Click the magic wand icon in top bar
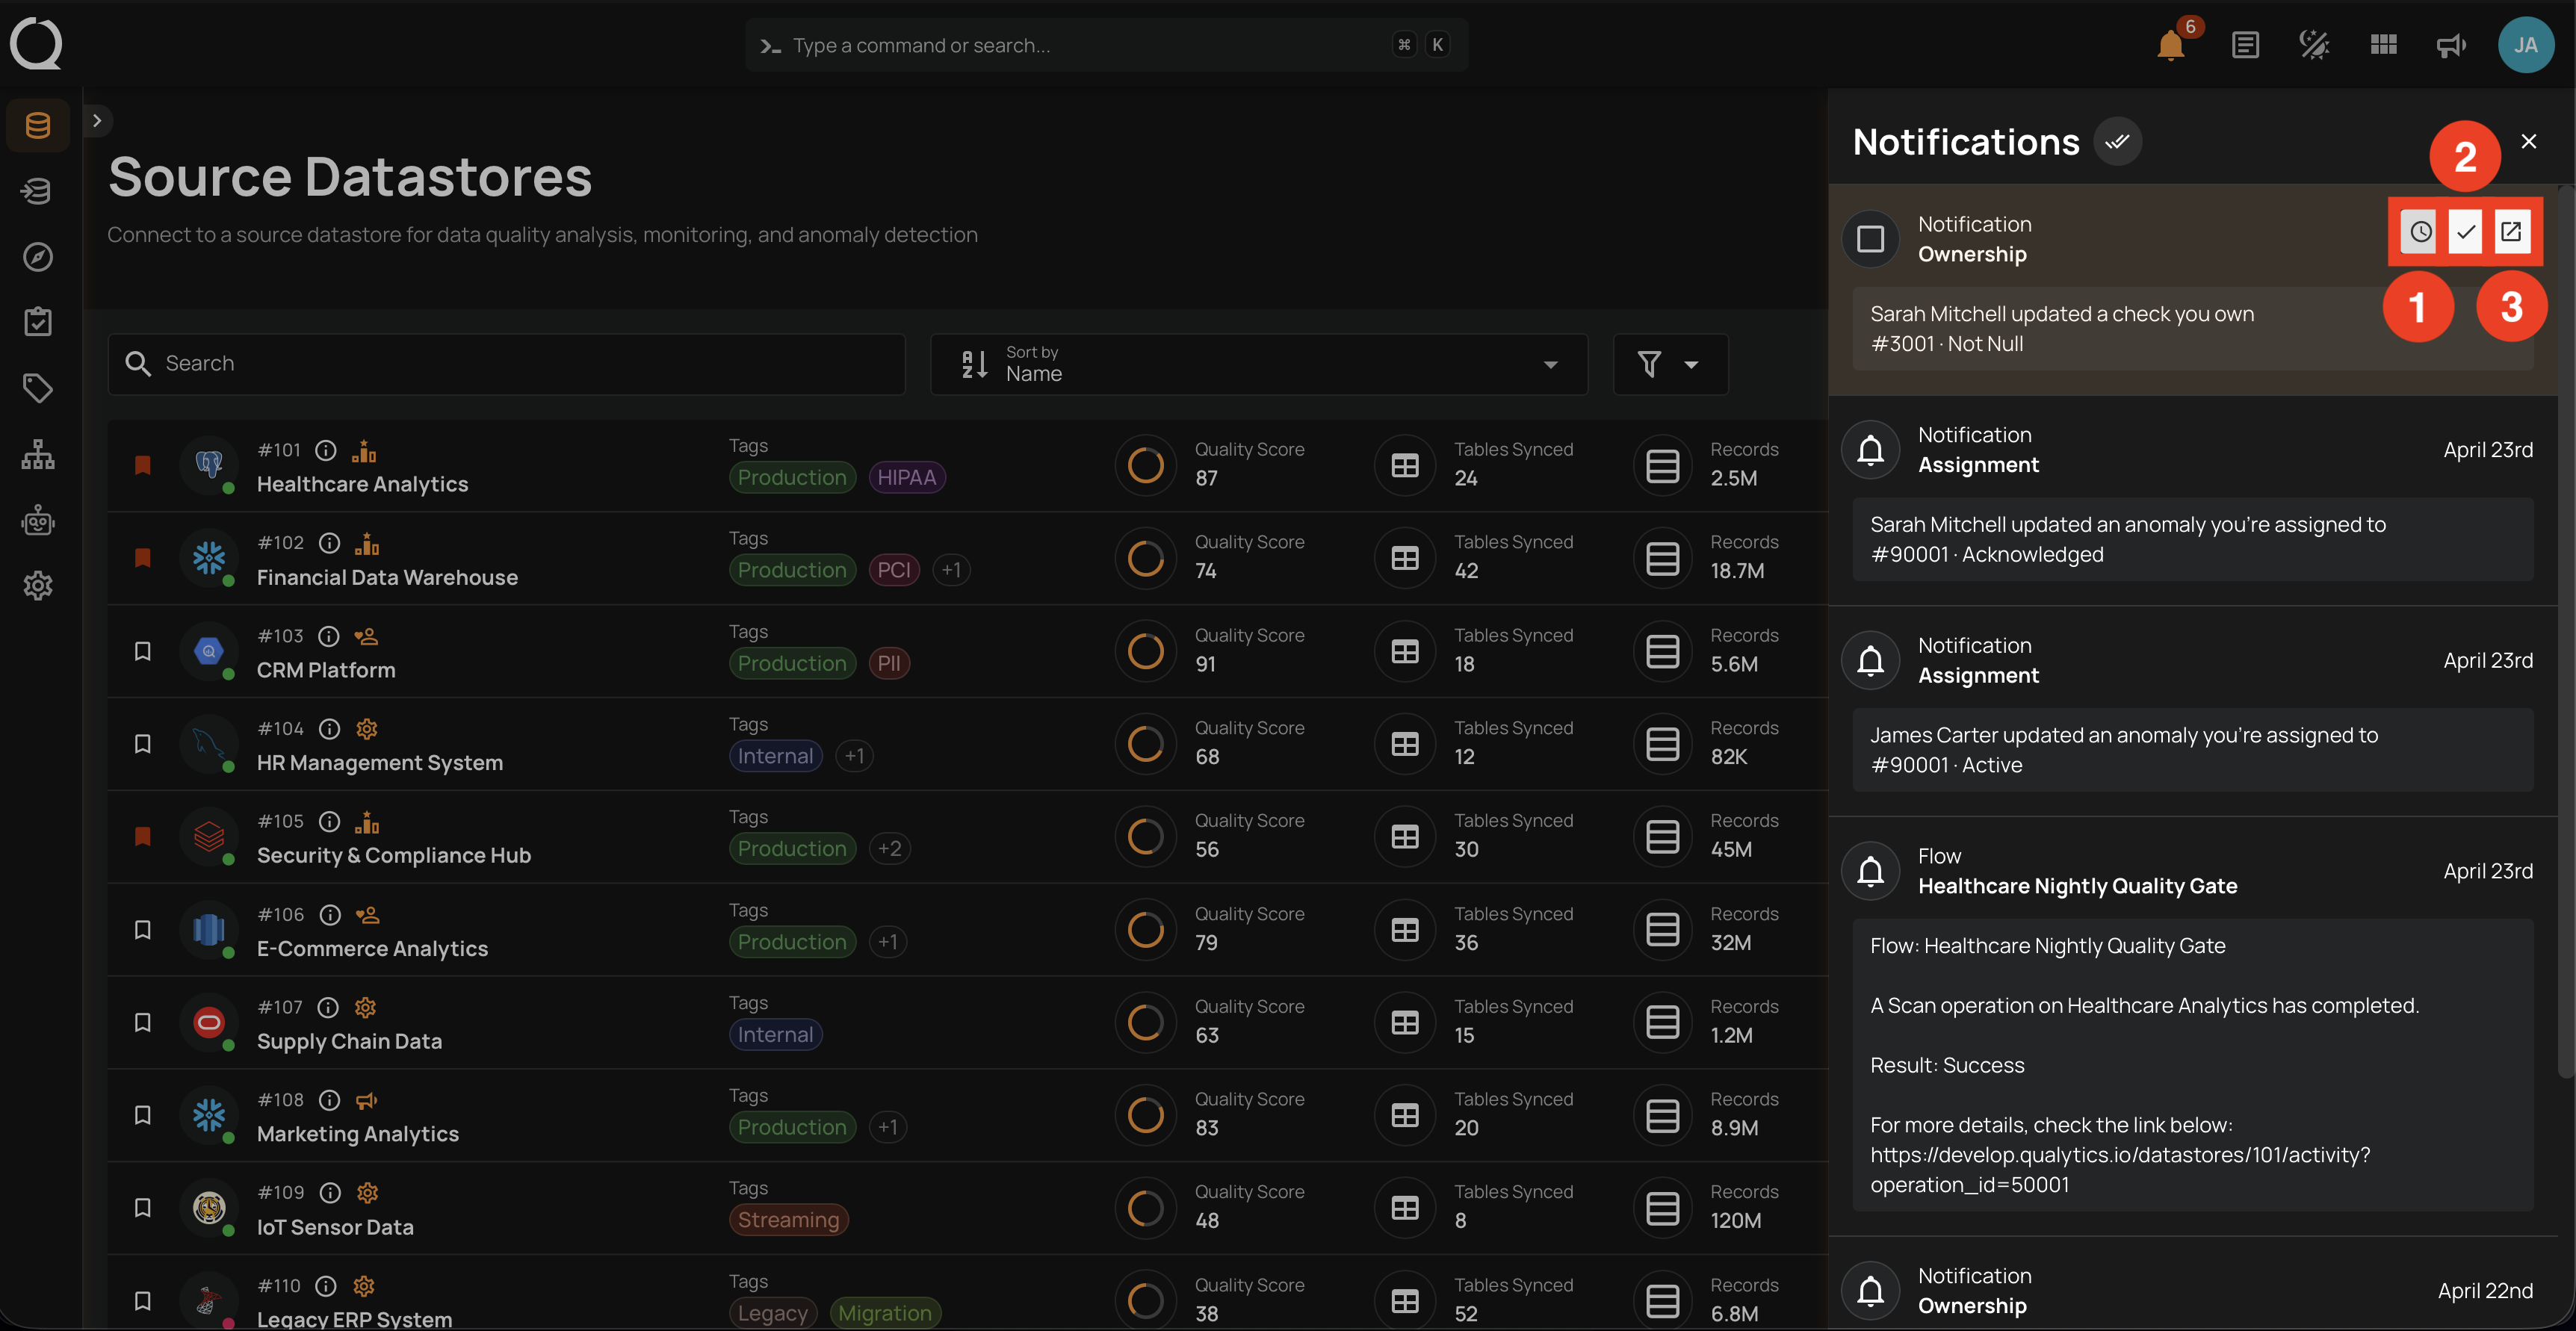 point(2314,45)
